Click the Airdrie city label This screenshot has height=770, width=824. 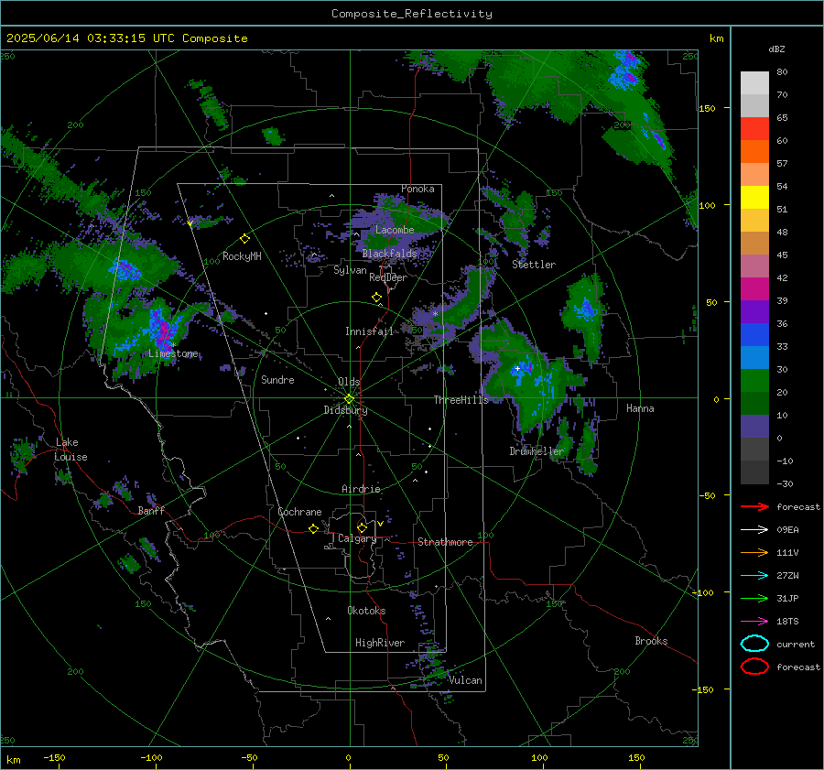(361, 489)
